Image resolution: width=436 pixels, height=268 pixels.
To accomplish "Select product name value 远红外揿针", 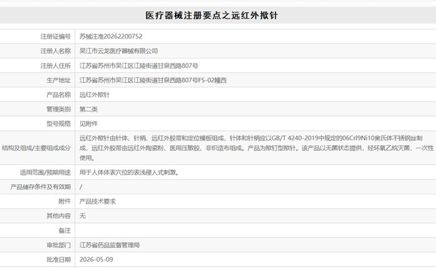I will coord(95,95).
